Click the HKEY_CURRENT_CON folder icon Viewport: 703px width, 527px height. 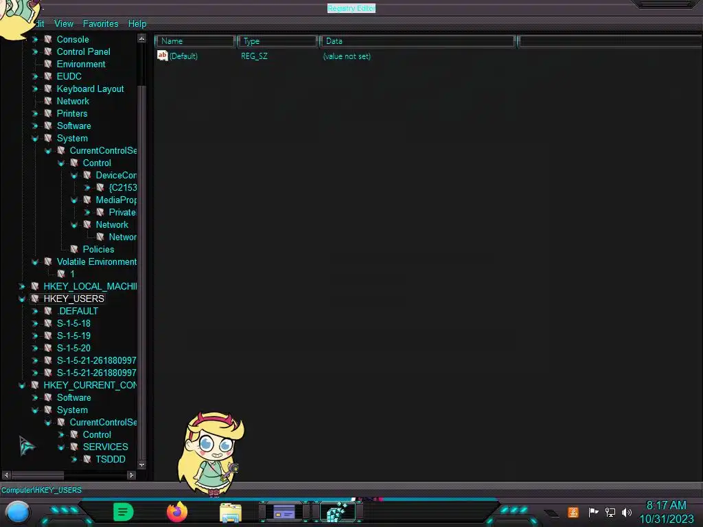(34, 385)
